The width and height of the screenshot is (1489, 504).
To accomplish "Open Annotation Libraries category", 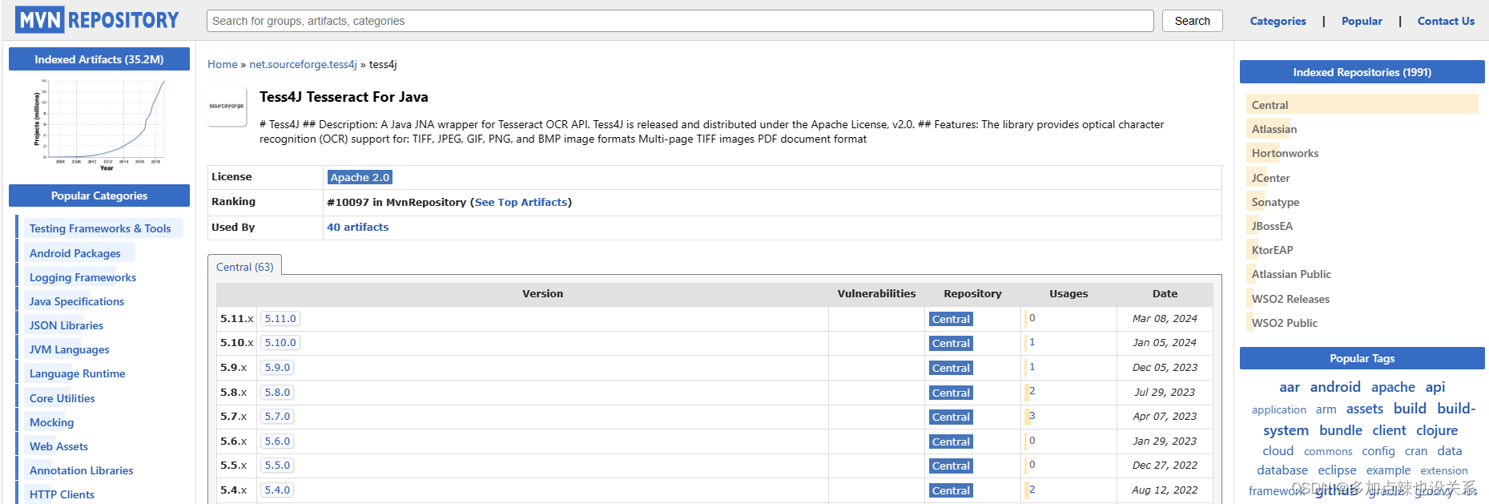I will [82, 470].
